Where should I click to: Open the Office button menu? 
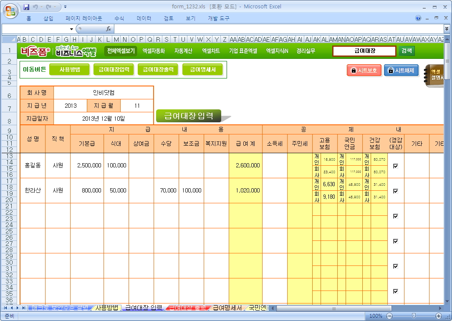pyautogui.click(x=10, y=10)
